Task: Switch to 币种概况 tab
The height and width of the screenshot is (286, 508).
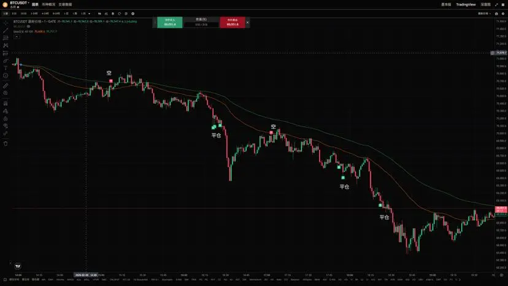Action: tap(48, 4)
